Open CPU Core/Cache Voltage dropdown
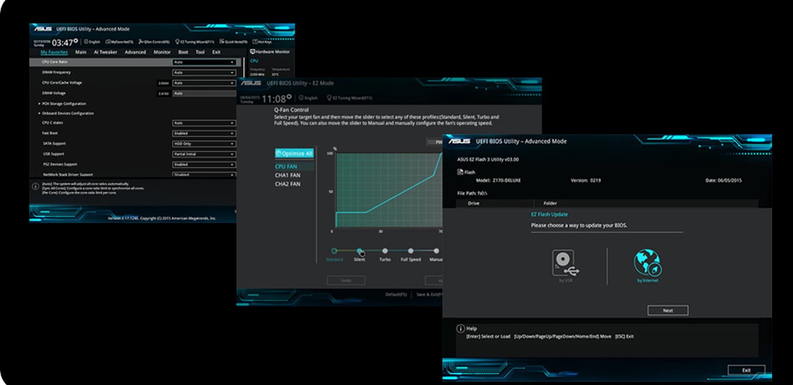 coord(204,83)
